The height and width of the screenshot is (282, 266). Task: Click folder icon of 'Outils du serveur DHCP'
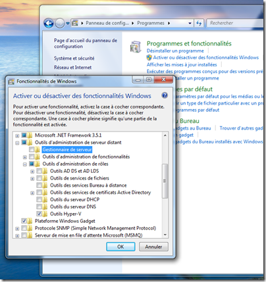45,200
